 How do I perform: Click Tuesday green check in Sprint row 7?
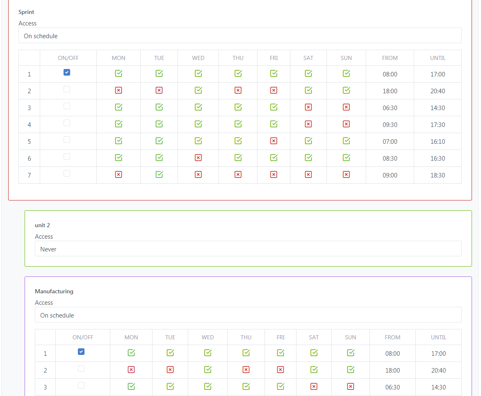coord(159,175)
